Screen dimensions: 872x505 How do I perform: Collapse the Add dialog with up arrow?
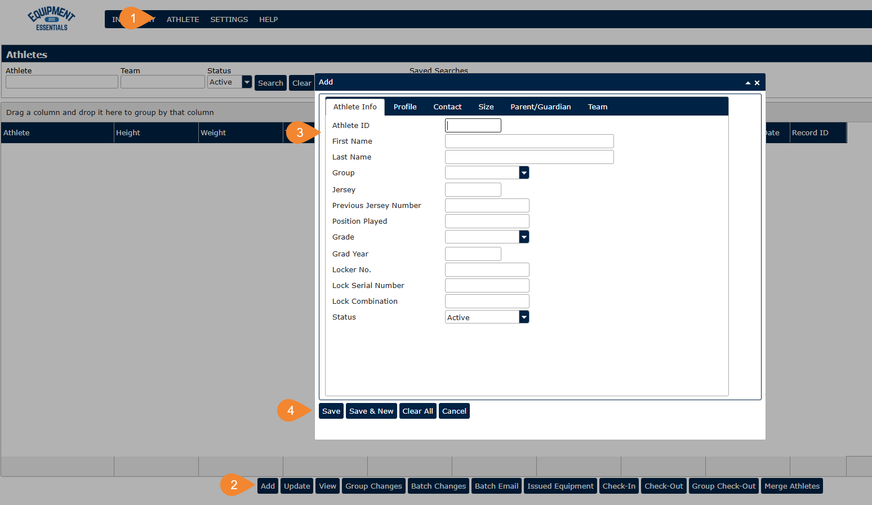[748, 83]
